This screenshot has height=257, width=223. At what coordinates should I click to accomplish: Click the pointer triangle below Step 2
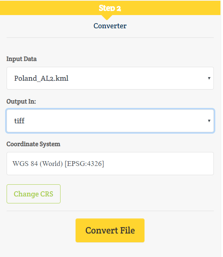pos(107,17)
